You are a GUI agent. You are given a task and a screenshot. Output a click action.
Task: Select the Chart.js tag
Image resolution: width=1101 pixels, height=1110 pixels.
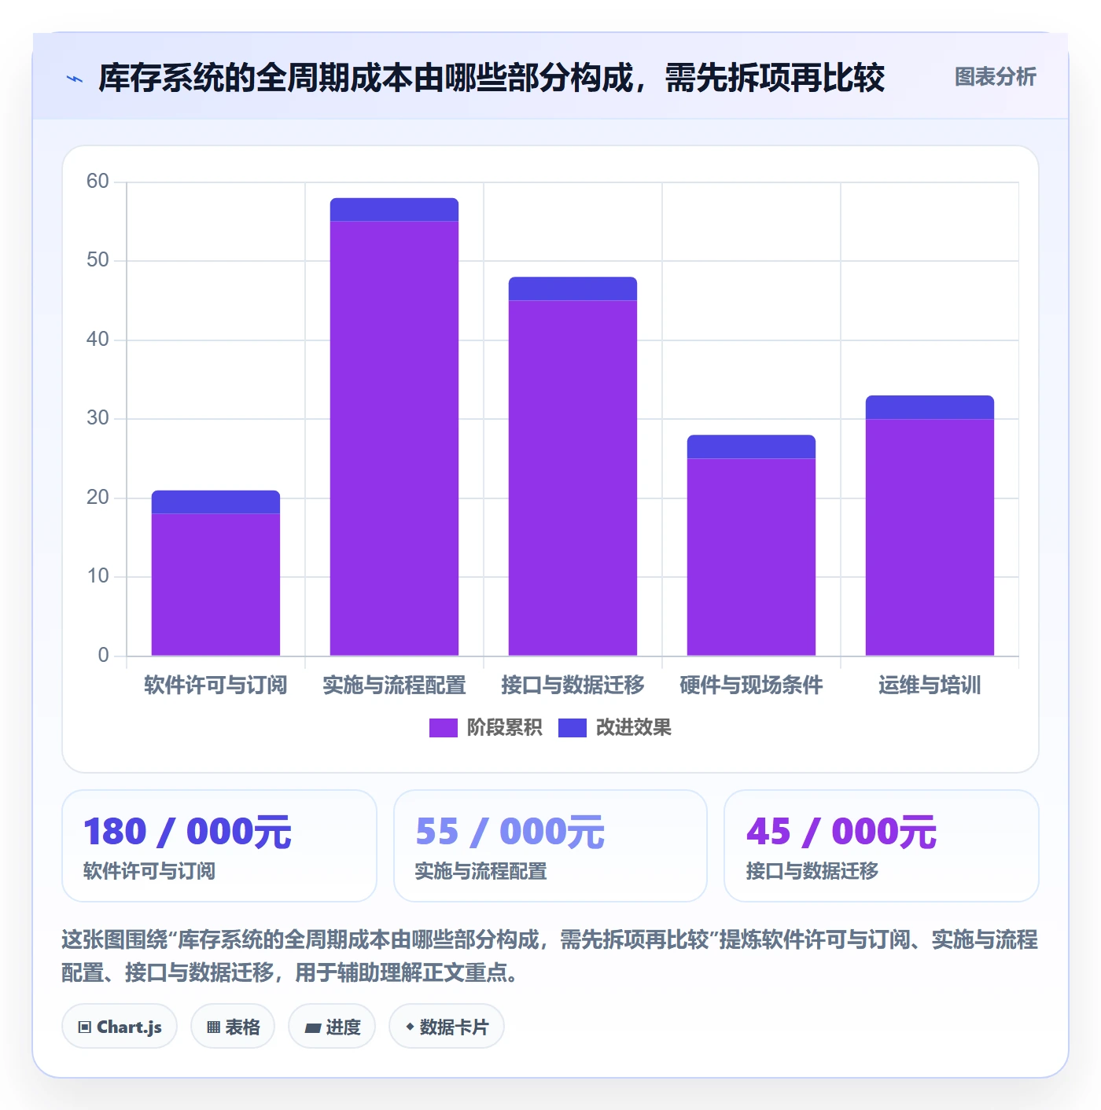click(120, 1026)
